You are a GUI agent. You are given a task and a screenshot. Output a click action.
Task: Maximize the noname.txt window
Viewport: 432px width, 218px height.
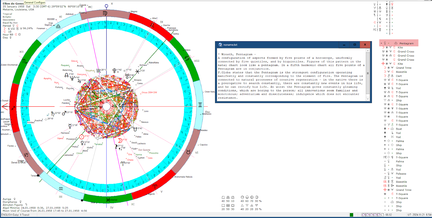tap(355, 45)
